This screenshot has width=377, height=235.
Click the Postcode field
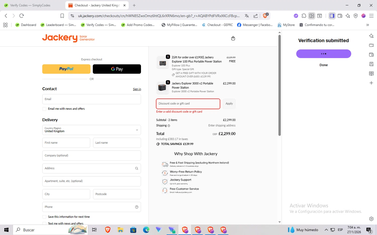(x=117, y=194)
